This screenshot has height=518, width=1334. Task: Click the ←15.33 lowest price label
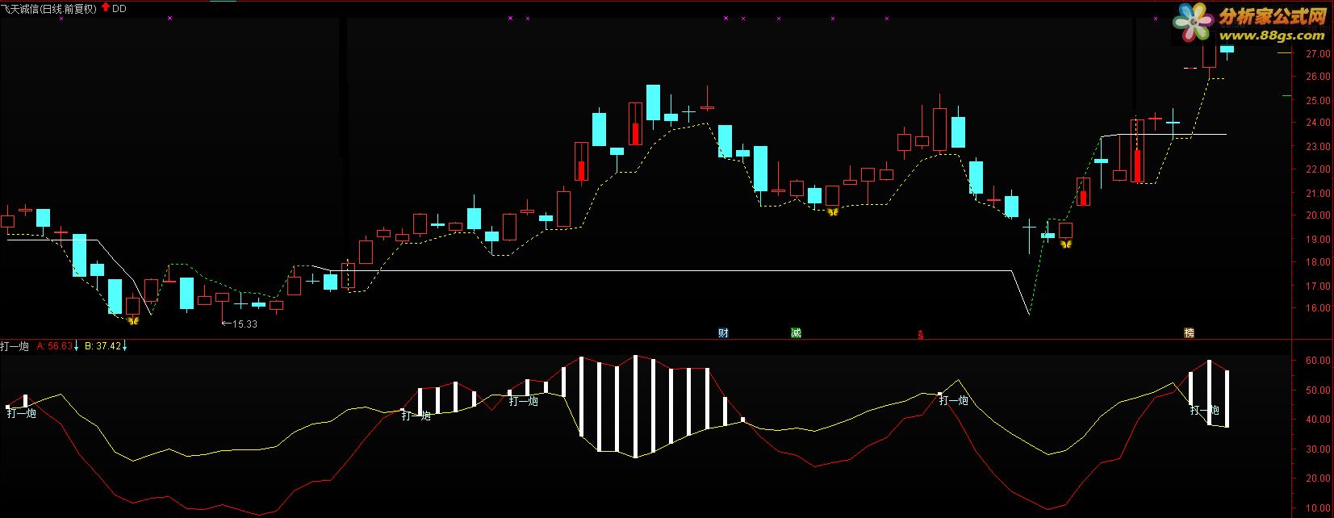point(240,324)
